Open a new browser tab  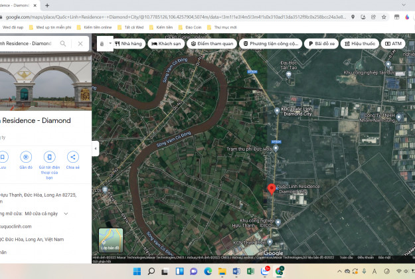(47, 5)
